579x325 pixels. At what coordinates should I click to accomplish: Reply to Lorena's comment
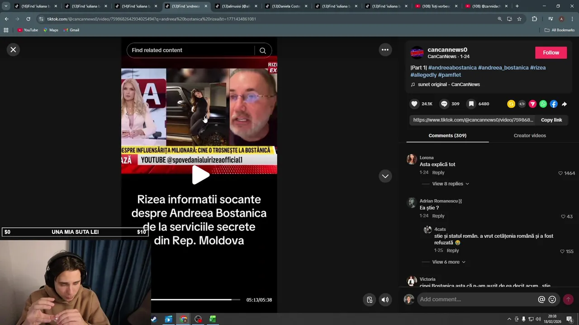coord(438,172)
